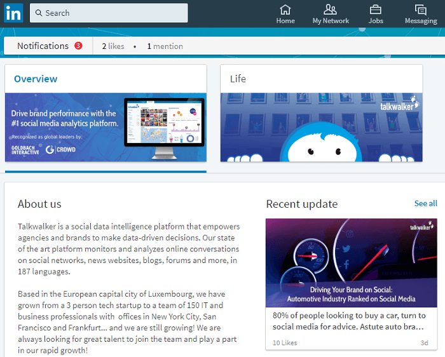This screenshot has width=445, height=357.
Task: Open the Life tab Talkwalker banner image
Action: click(x=321, y=127)
